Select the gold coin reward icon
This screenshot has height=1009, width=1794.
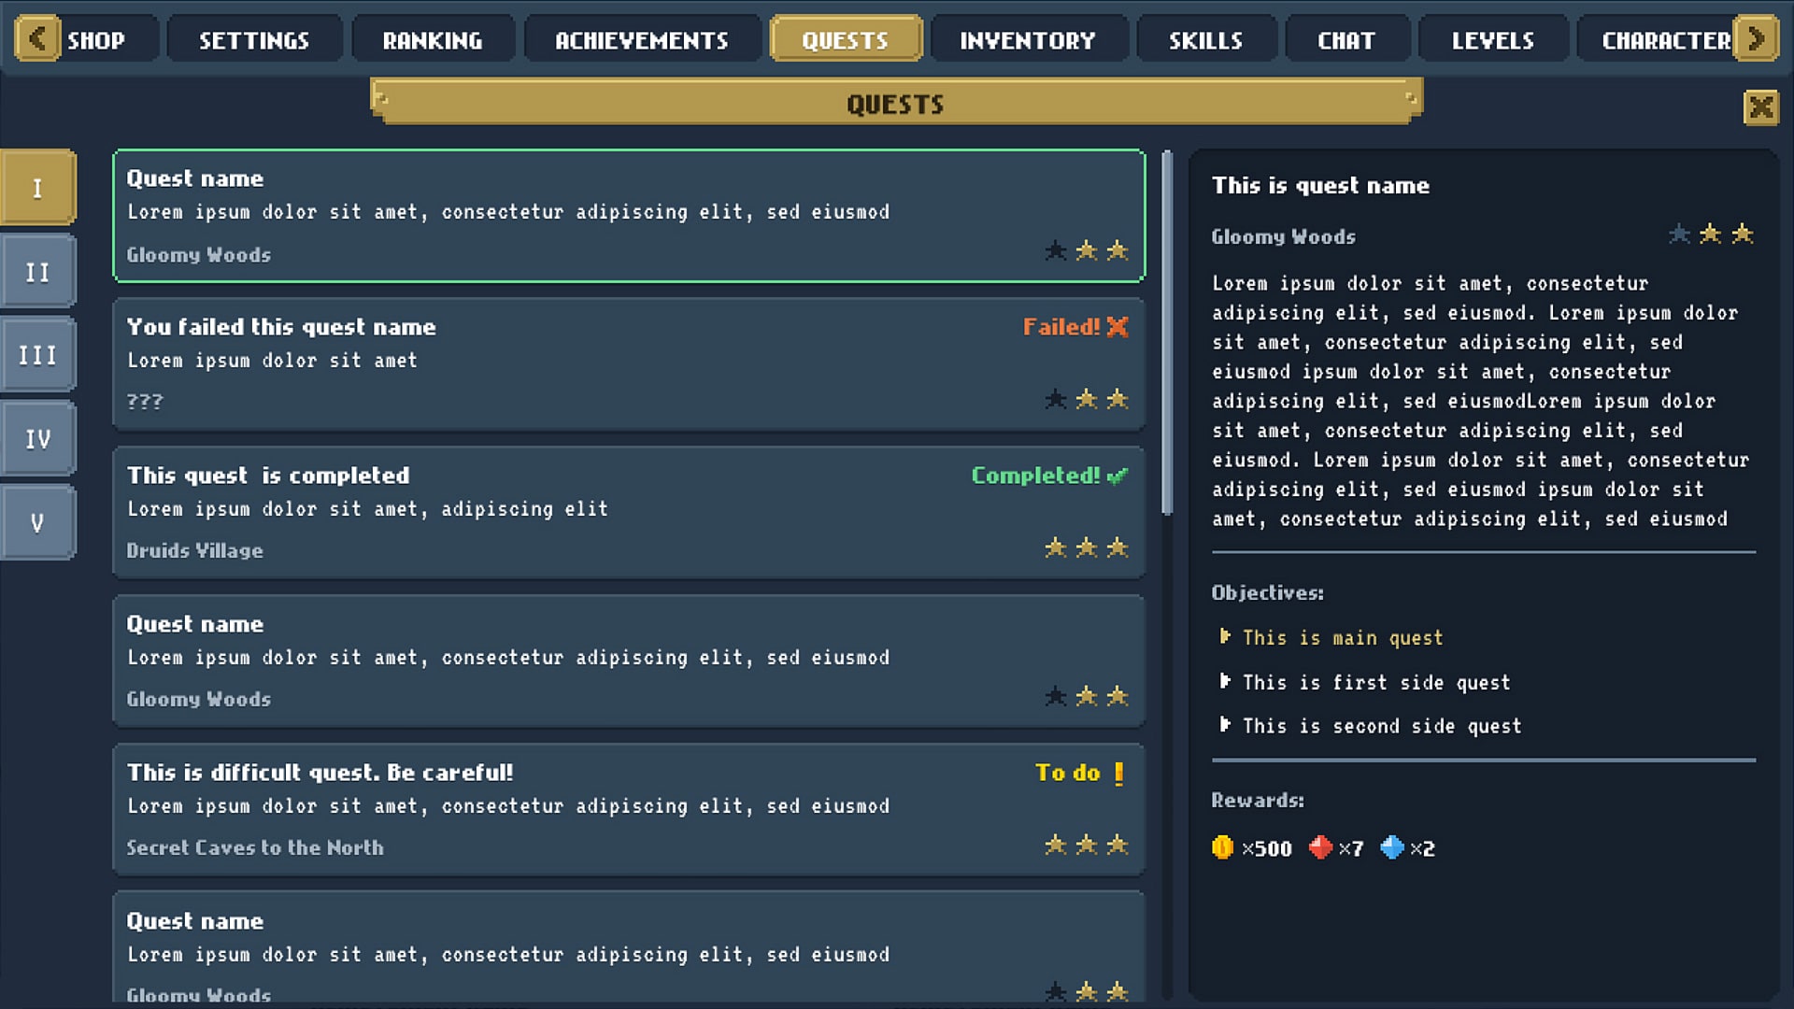[1225, 848]
